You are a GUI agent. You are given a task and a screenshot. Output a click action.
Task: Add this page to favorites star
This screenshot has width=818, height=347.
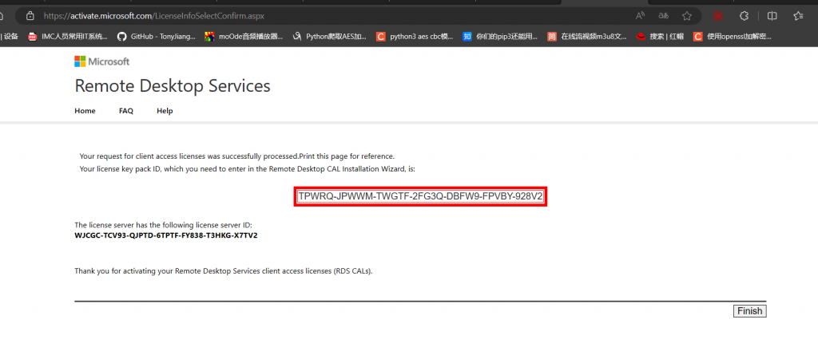[687, 15]
